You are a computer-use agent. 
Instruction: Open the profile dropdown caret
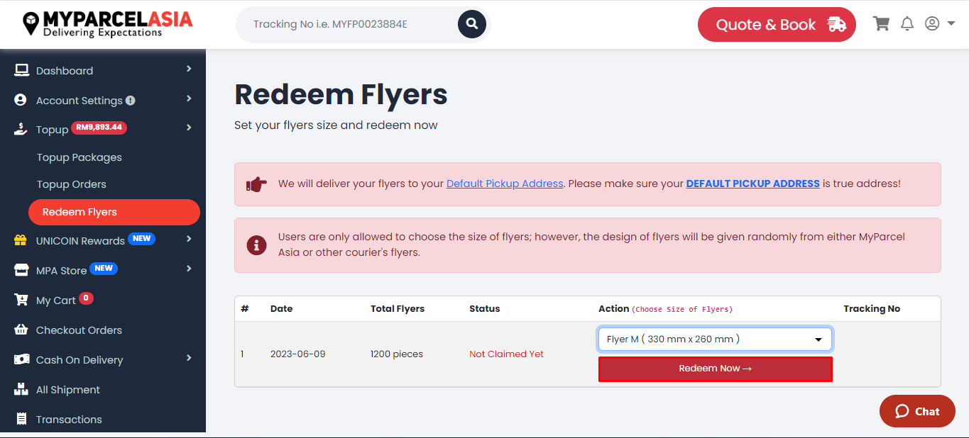pyautogui.click(x=951, y=24)
